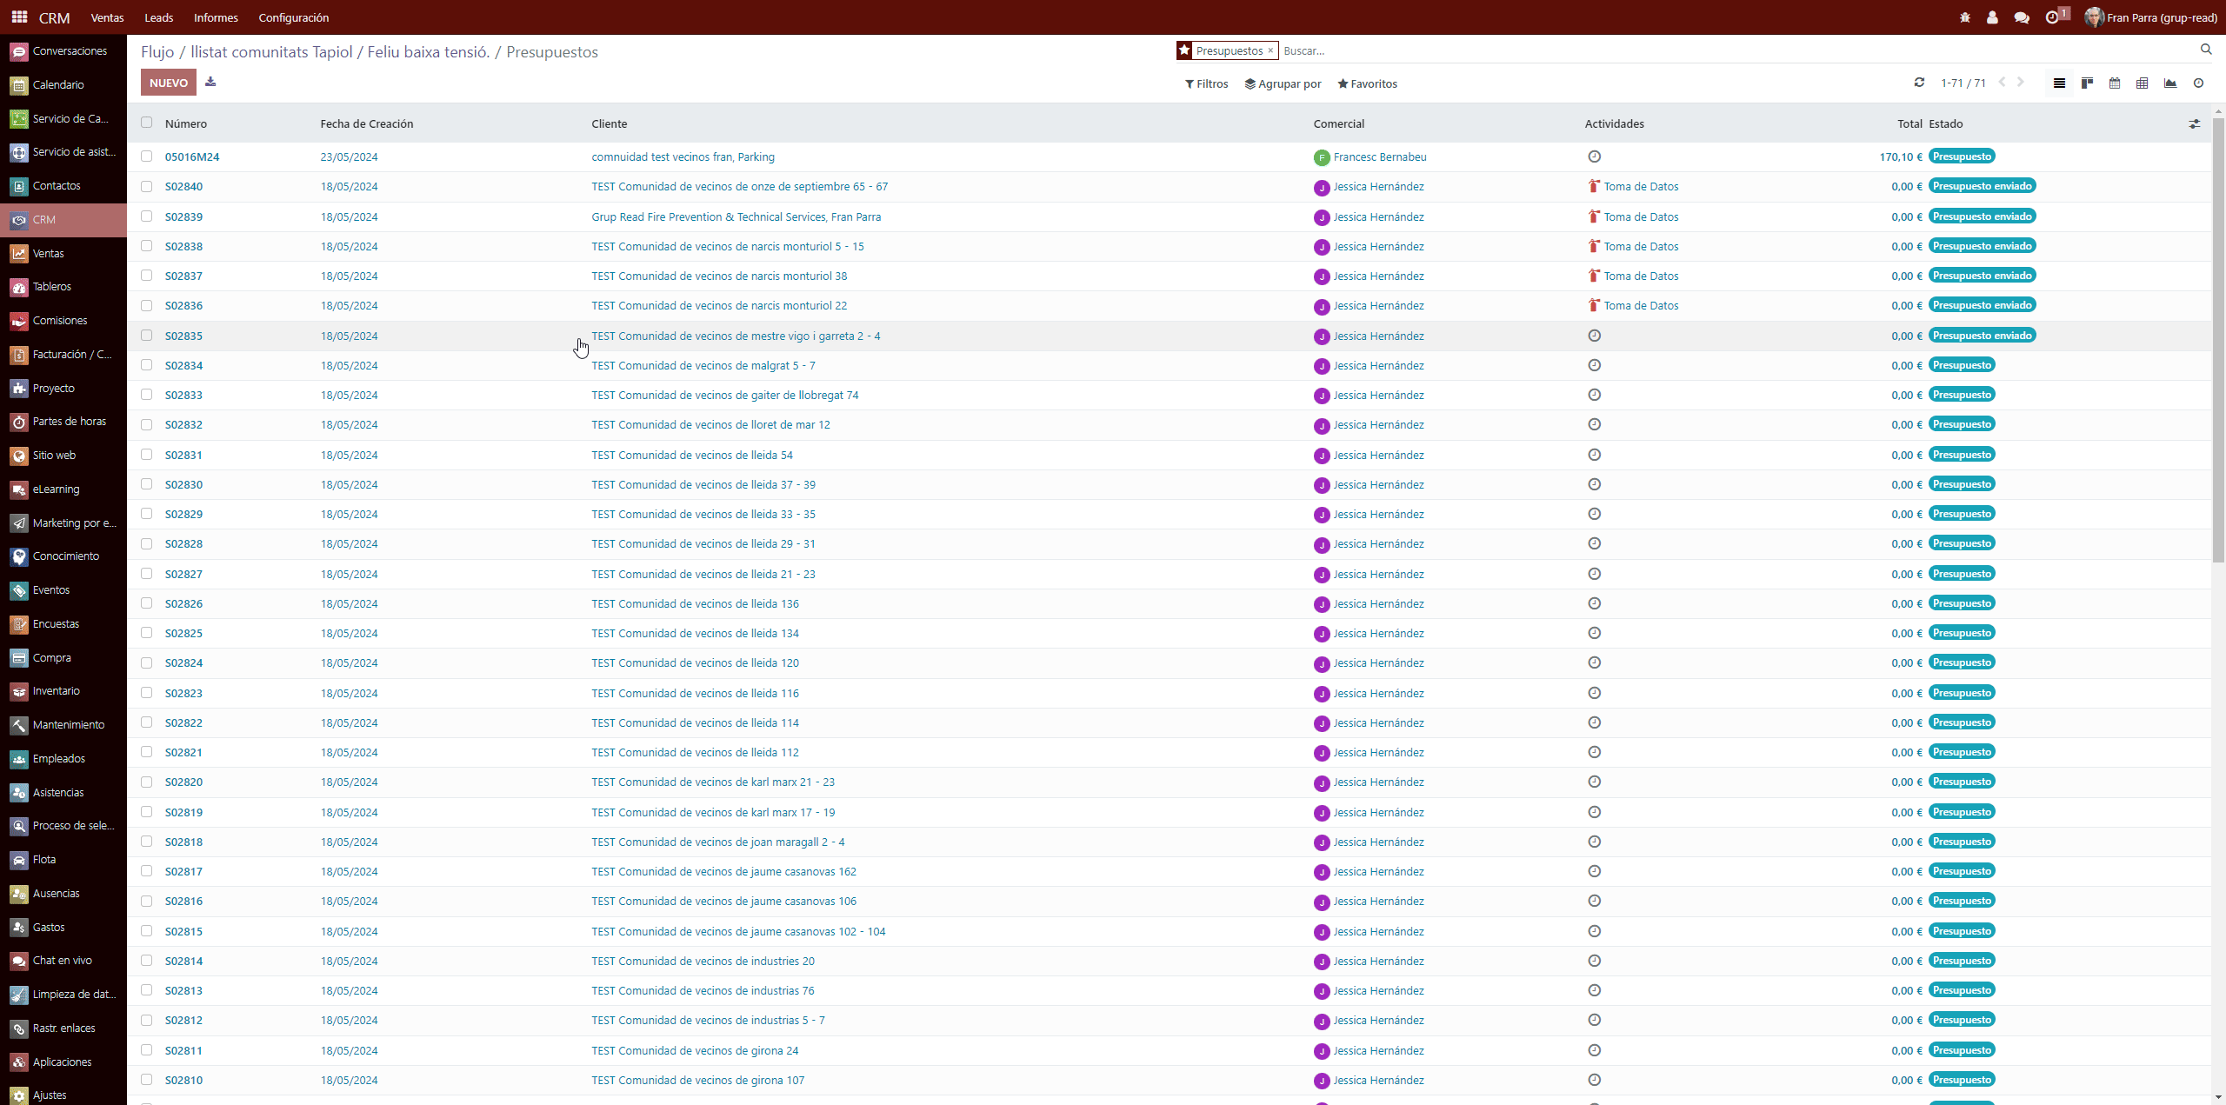Viewport: 2226px width, 1105px height.
Task: Switch to kanban view icon
Action: coord(2087,83)
